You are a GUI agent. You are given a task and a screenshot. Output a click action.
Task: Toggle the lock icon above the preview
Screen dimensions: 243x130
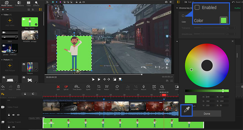coord(76,2)
